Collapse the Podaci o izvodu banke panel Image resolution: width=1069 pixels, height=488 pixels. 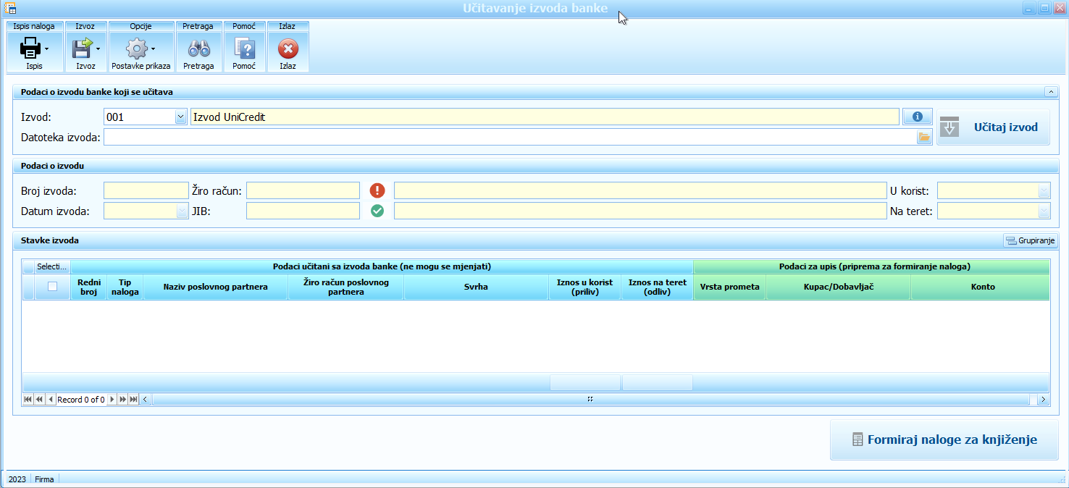(x=1049, y=92)
